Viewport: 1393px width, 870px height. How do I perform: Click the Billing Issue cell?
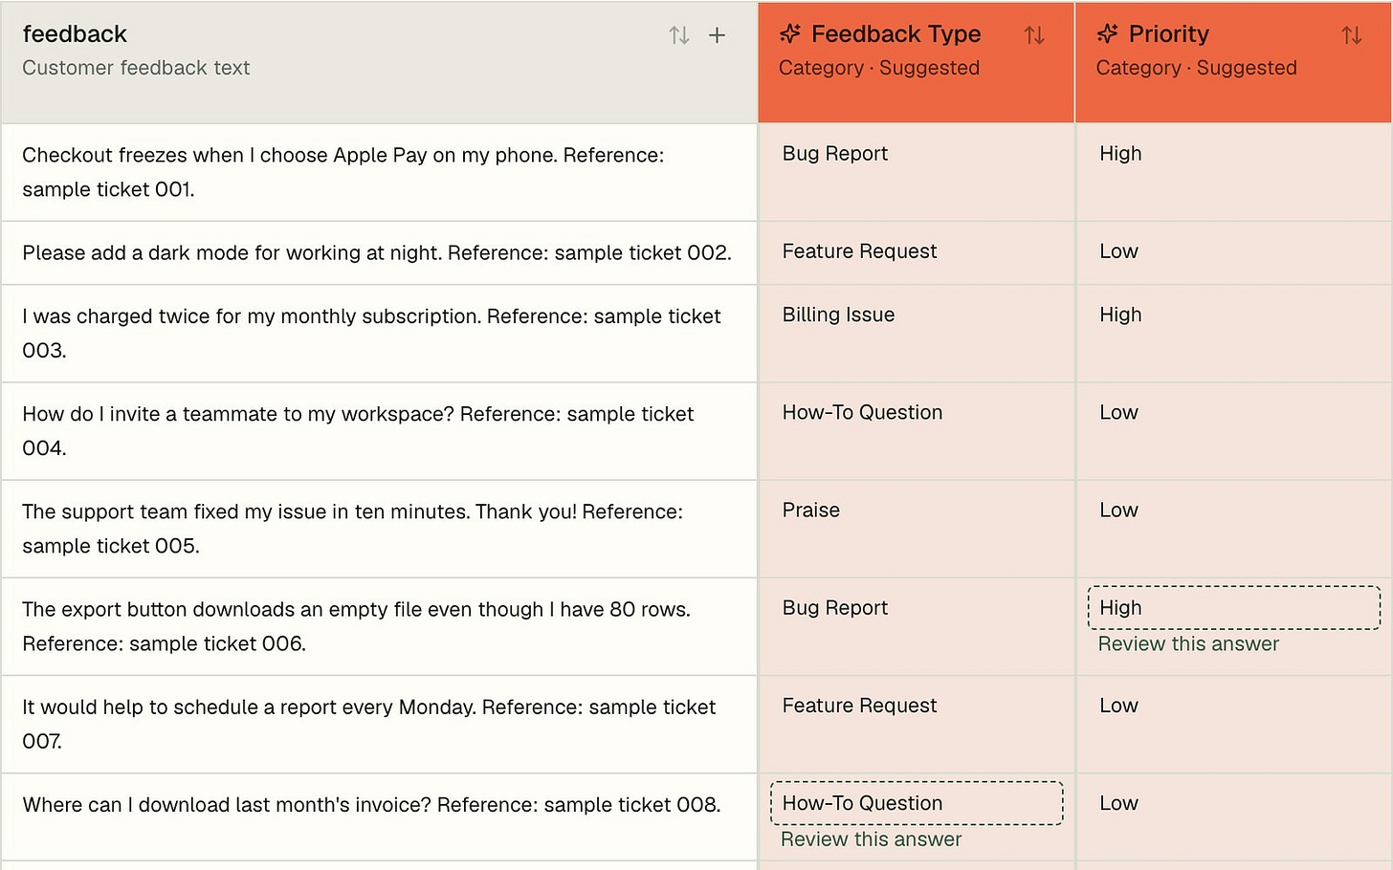click(x=916, y=334)
